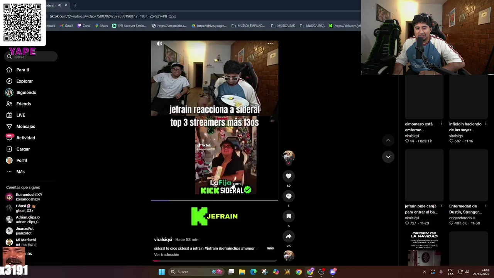Open Microsoft Edge from taskbar
This screenshot has height=278, width=494.
point(253,272)
